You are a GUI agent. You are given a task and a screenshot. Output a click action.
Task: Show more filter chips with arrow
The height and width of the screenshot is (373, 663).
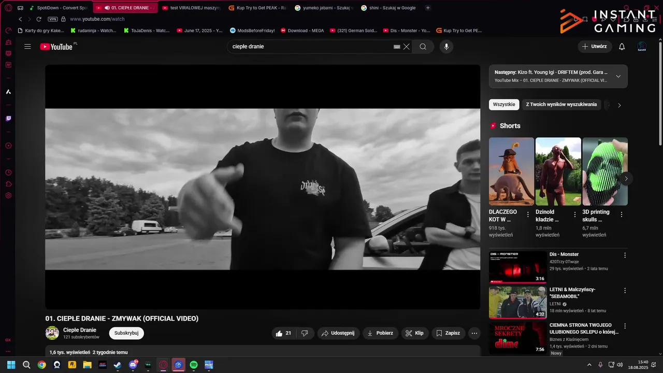(x=619, y=105)
